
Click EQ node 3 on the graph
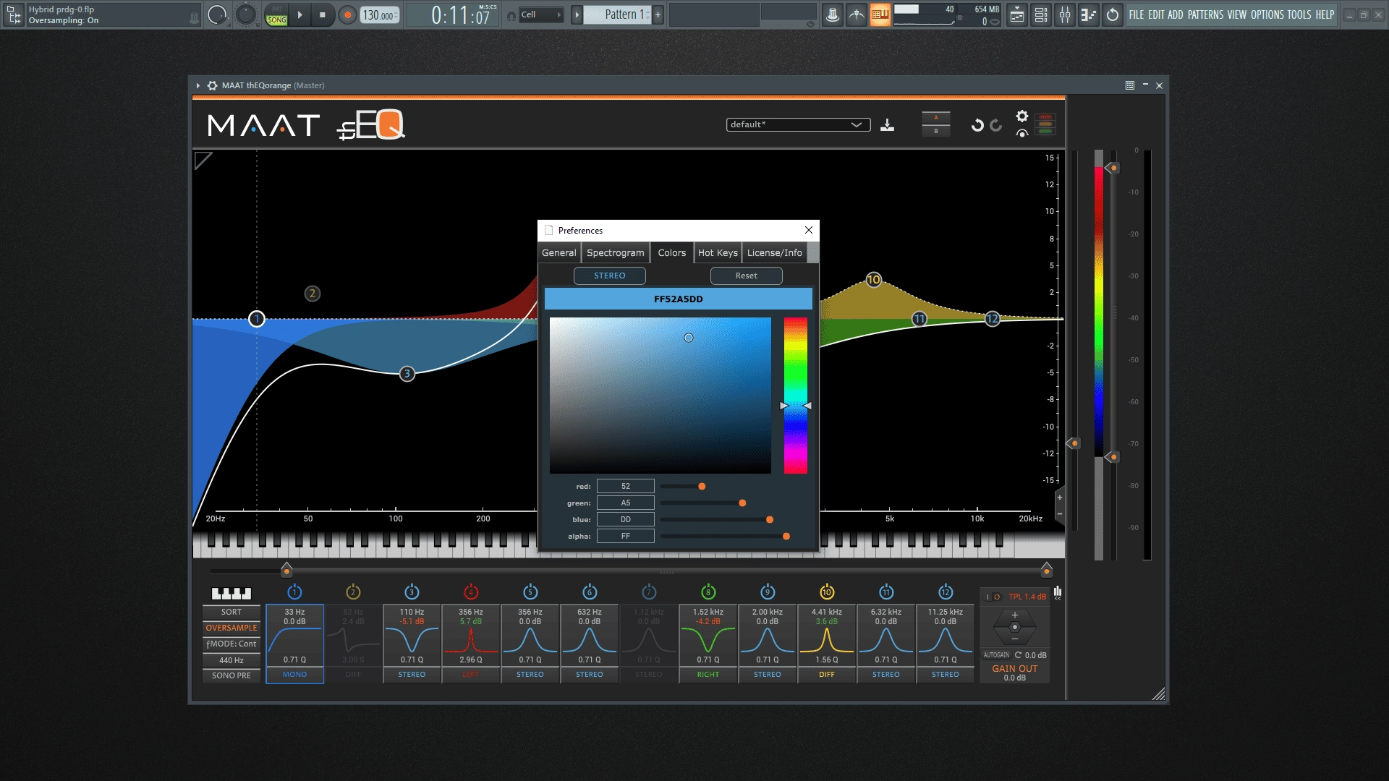pos(407,374)
